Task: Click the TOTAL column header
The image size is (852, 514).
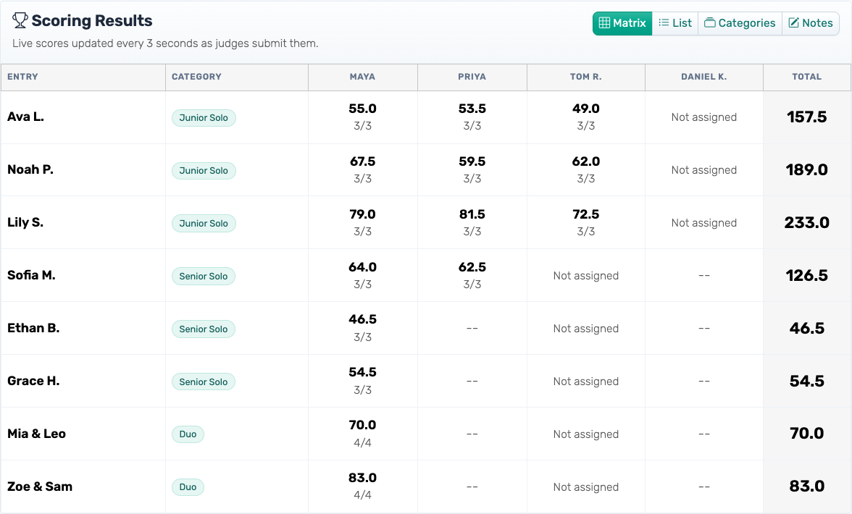Action: click(807, 77)
